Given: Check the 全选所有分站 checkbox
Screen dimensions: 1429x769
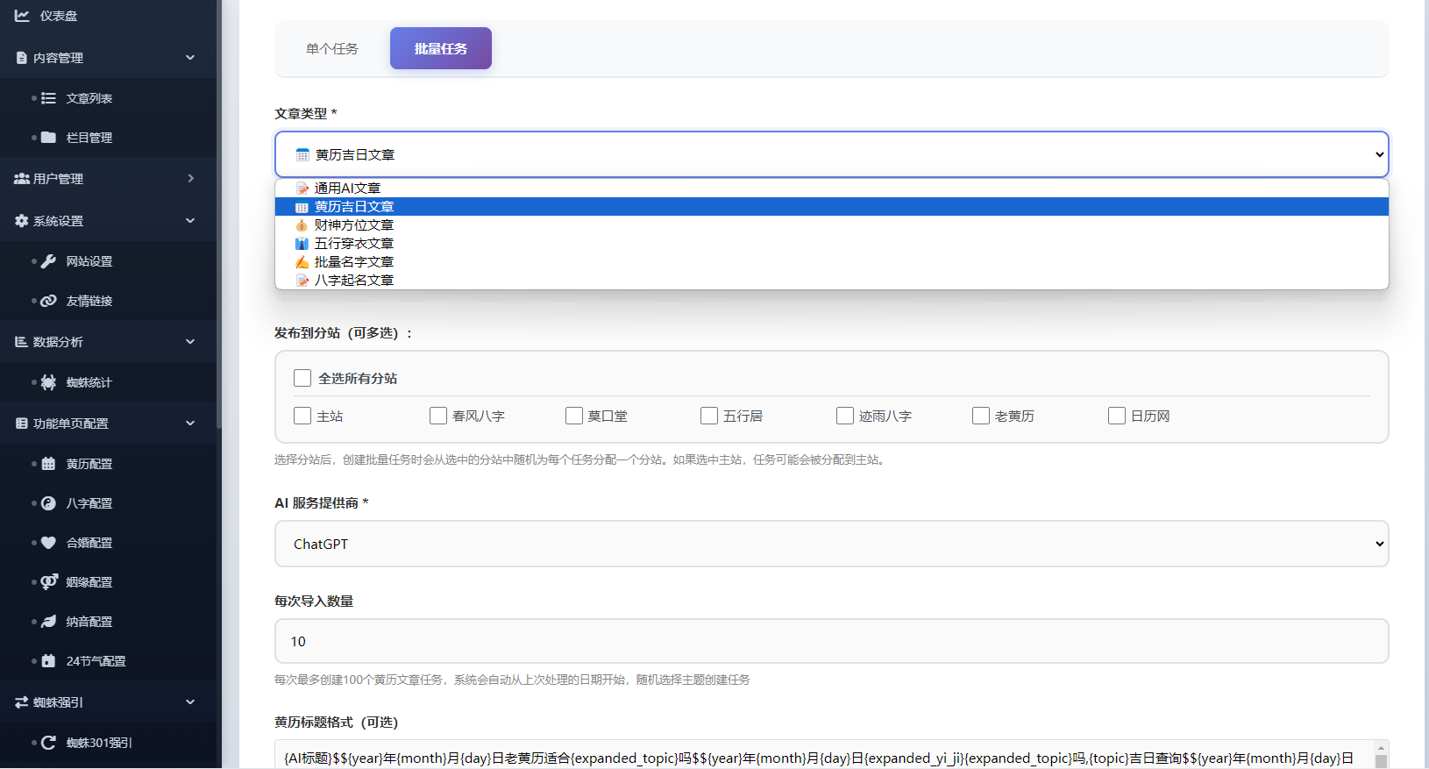Looking at the screenshot, I should [x=302, y=378].
